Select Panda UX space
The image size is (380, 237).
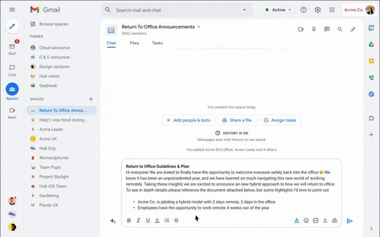48,205
